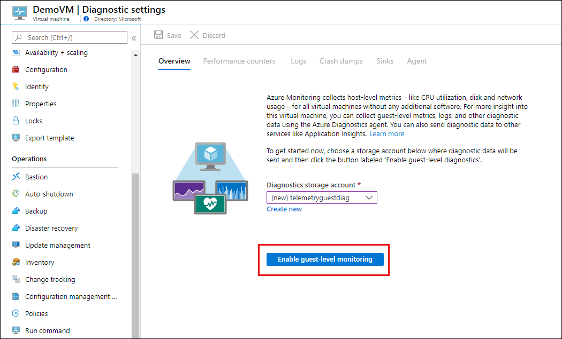The width and height of the screenshot is (562, 339).
Task: Click the Auto-shutdown clock icon
Action: click(x=16, y=194)
